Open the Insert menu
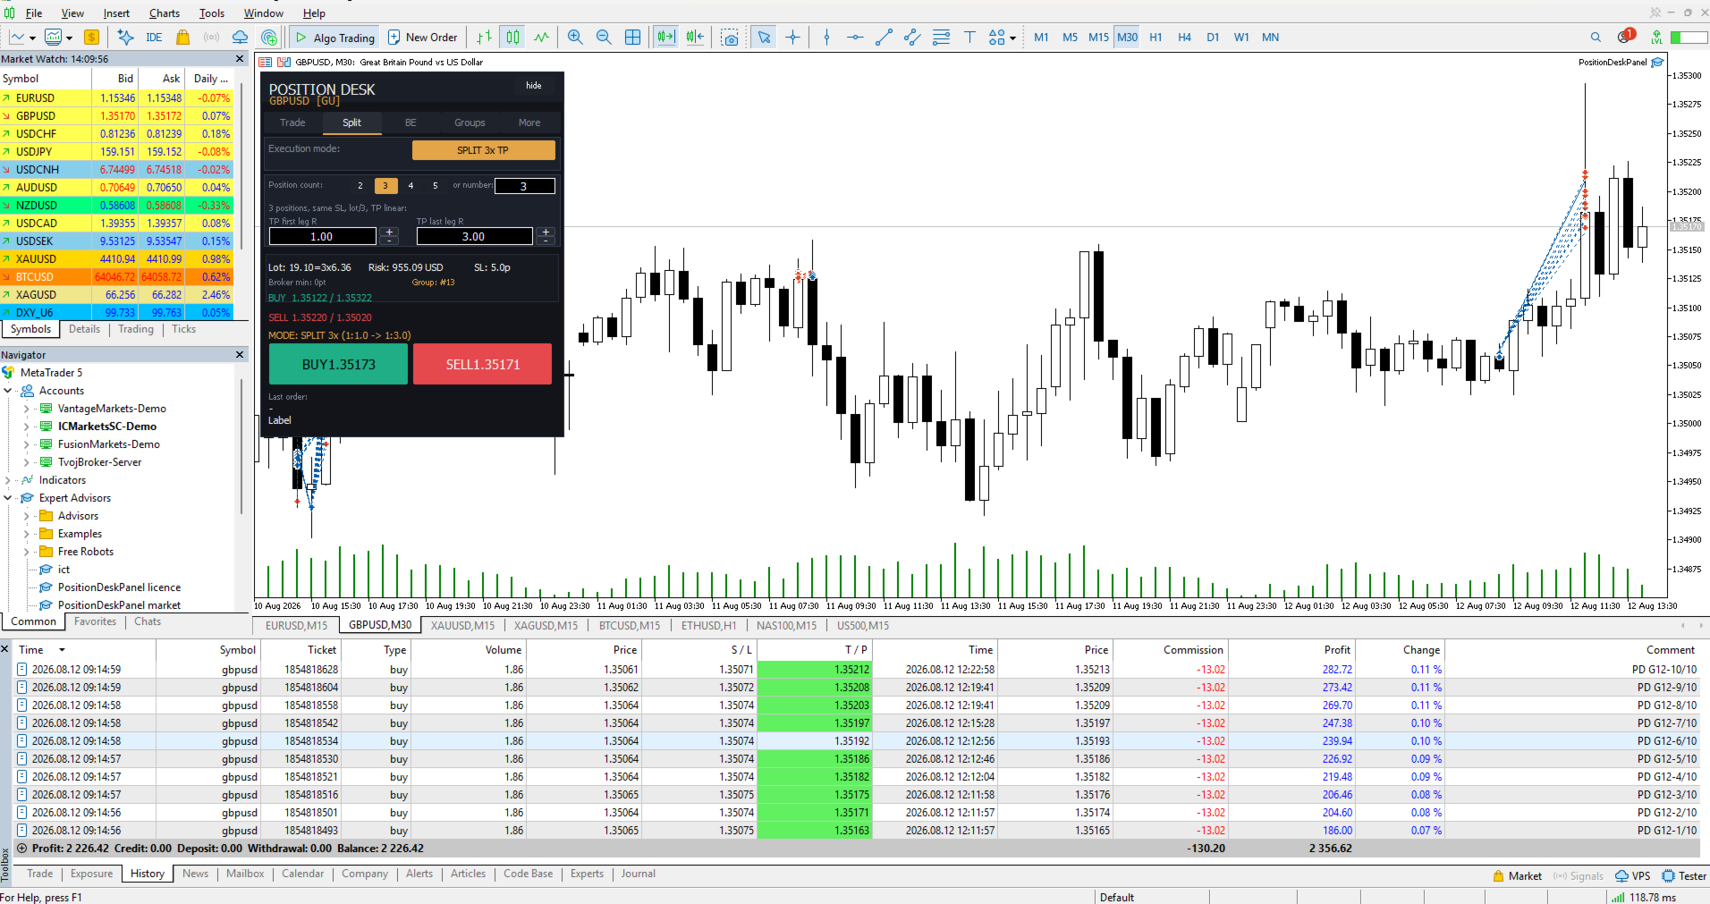The image size is (1710, 904). click(116, 13)
